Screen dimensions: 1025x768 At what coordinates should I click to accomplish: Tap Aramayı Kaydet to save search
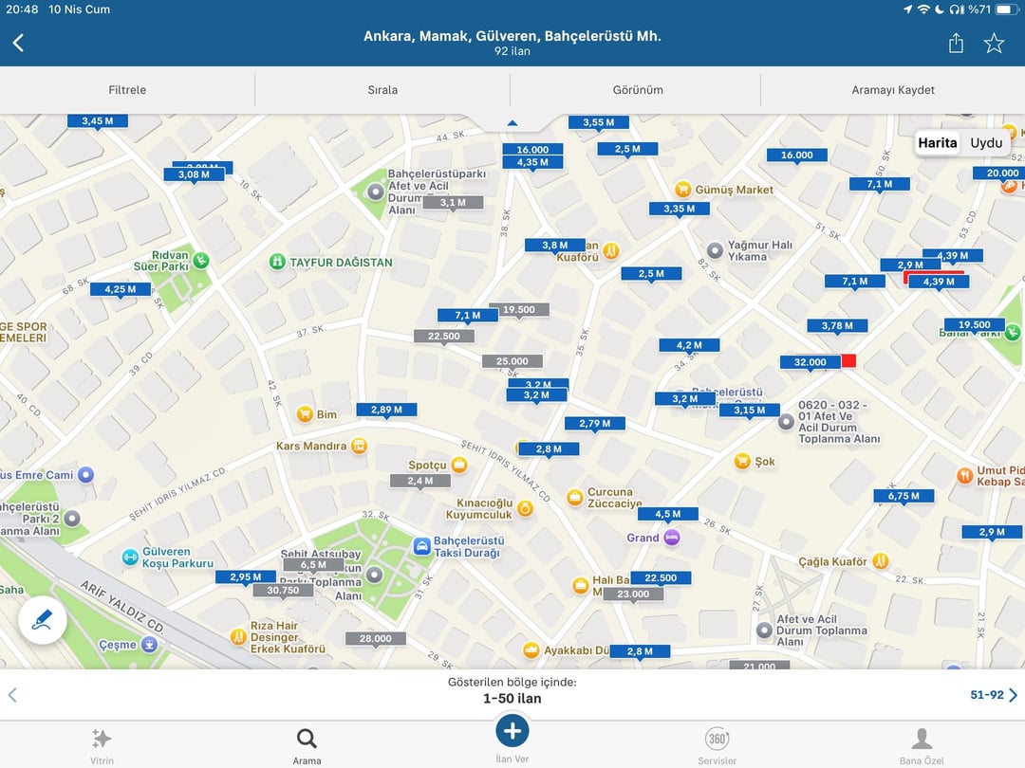[x=893, y=90]
